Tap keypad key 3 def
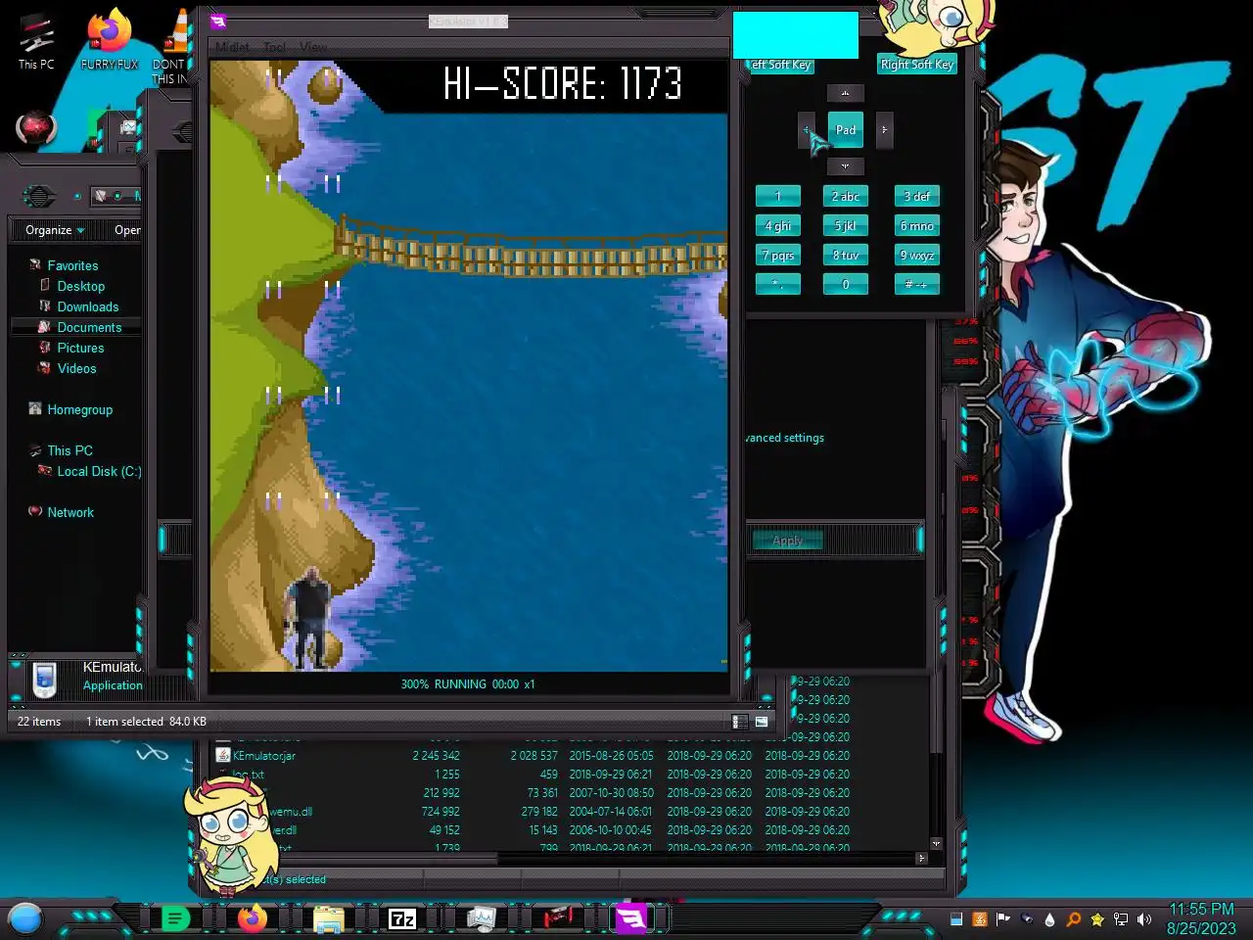The height and width of the screenshot is (940, 1253). pos(917,197)
